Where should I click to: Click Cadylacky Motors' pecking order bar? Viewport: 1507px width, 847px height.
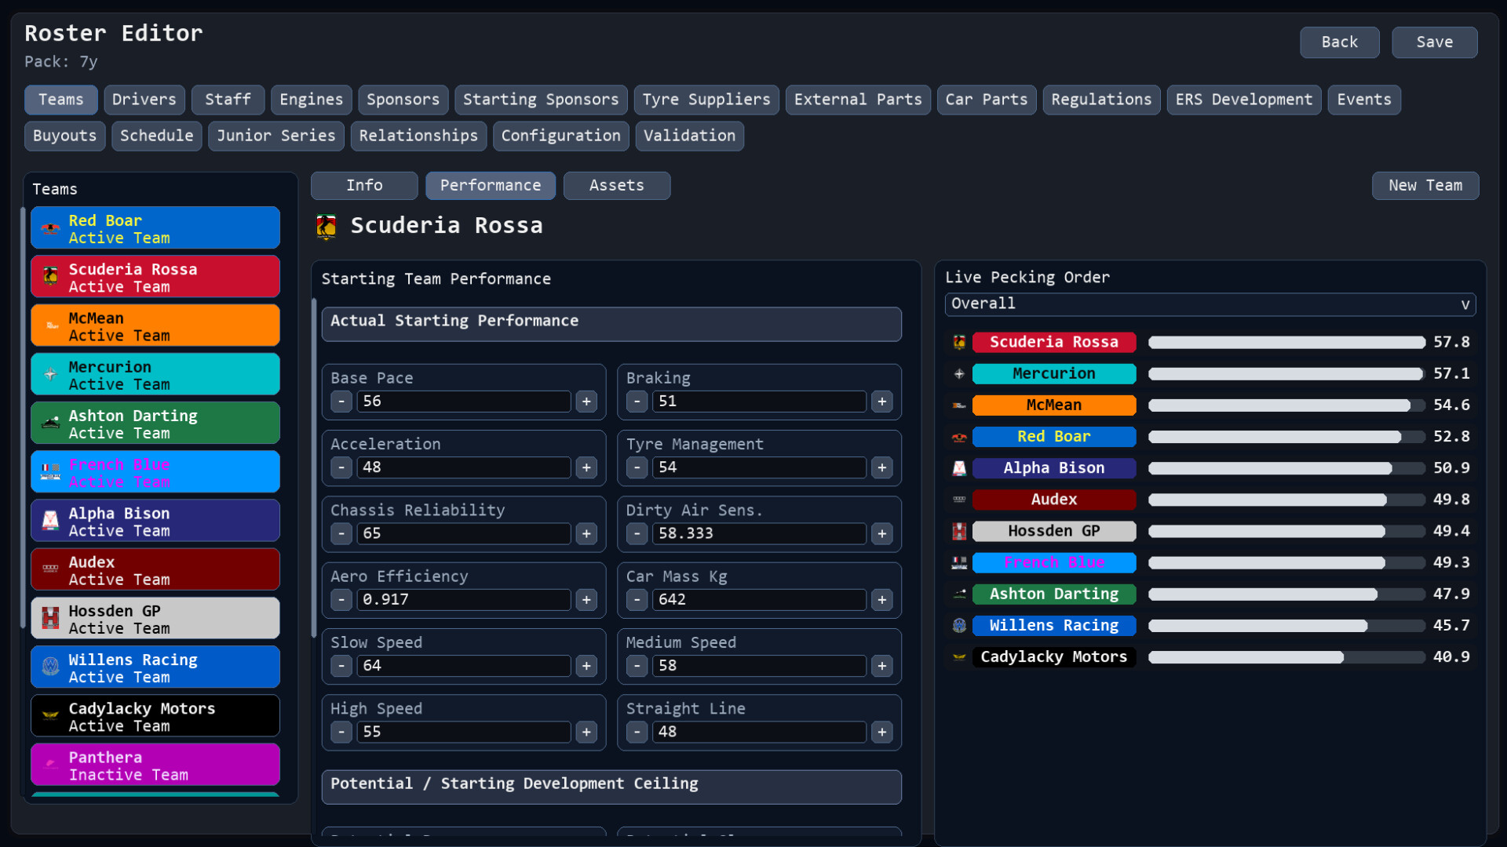(1286, 657)
